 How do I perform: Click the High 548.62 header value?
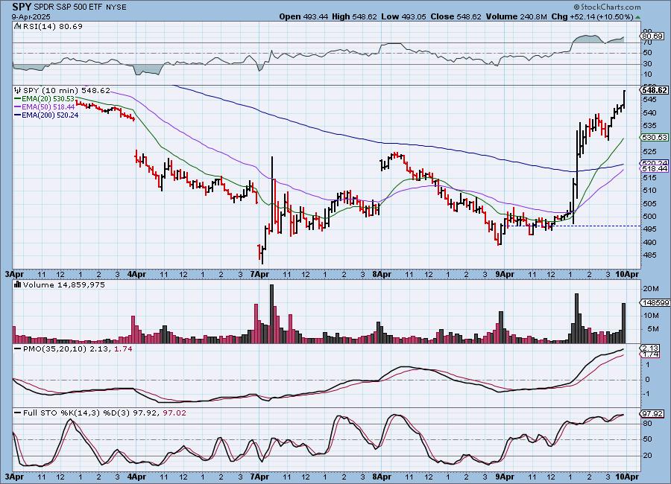tap(354, 16)
